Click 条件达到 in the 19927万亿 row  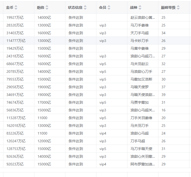pos(75,17)
